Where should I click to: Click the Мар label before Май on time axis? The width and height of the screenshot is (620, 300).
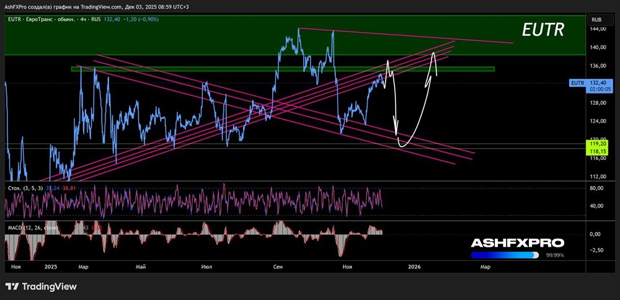pos(83,267)
